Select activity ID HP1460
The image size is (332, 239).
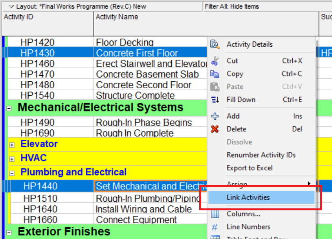37,64
